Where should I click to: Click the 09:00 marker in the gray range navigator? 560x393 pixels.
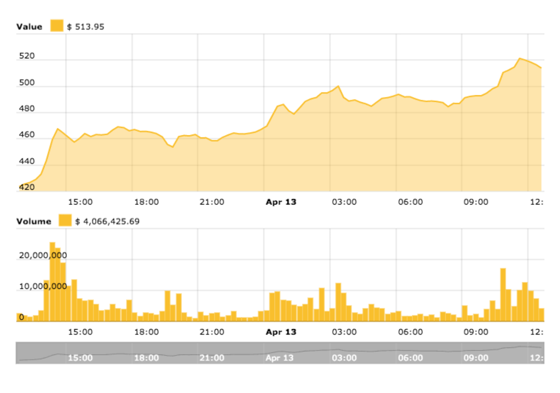tap(476, 358)
